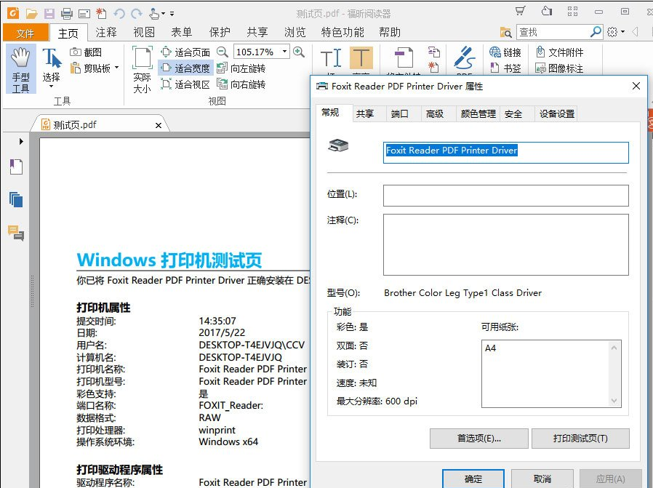Switch to the 保护 ribbon tab
Image resolution: width=653 pixels, height=488 pixels.
(x=220, y=33)
